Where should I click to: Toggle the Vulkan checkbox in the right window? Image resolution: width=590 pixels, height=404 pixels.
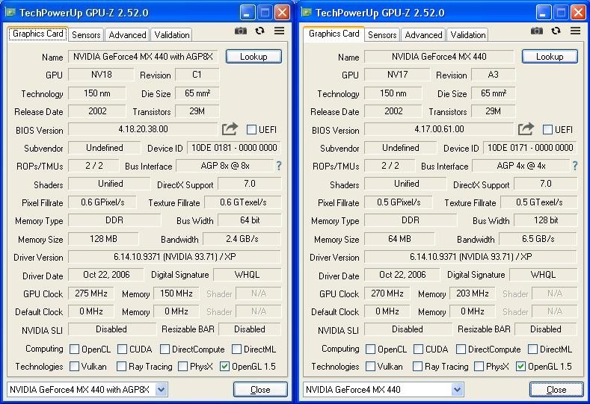click(371, 366)
